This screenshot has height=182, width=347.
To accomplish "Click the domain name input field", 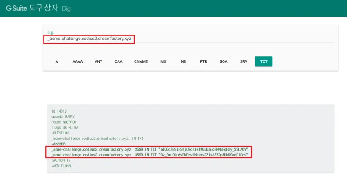I will (190, 39).
